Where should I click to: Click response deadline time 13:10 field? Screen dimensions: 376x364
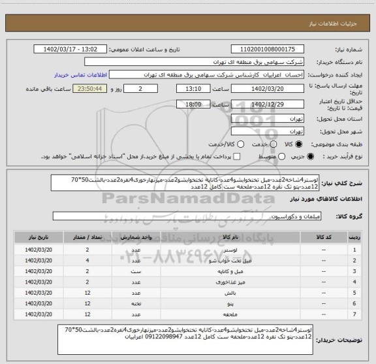[193, 89]
